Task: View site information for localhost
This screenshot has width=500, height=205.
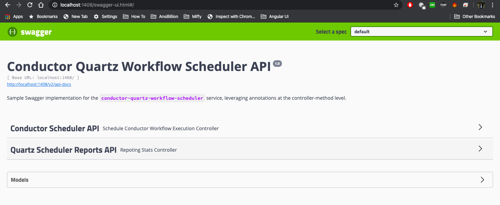Action: pyautogui.click(x=55, y=5)
